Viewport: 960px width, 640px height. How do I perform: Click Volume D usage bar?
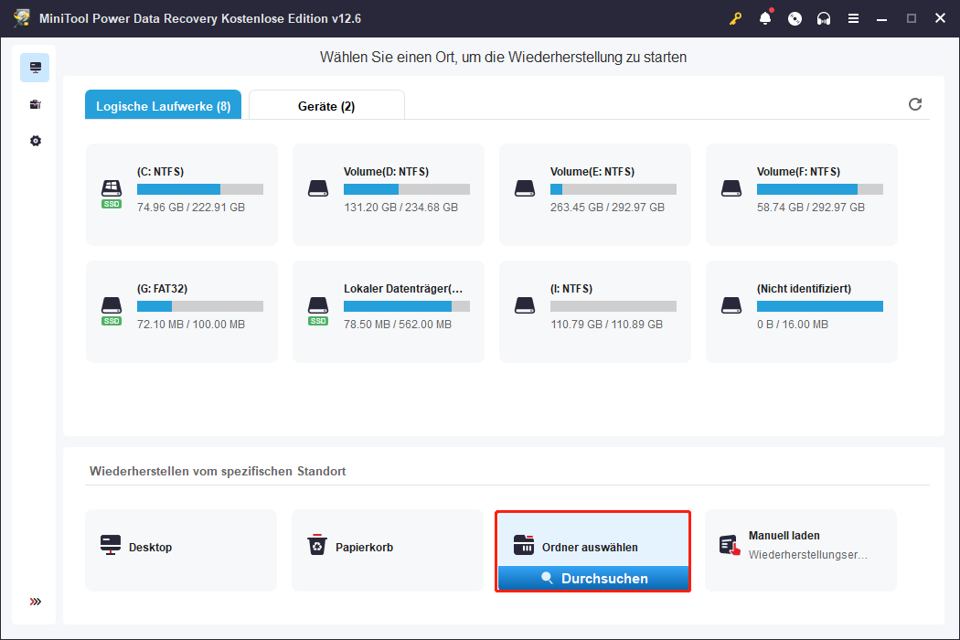pos(407,189)
